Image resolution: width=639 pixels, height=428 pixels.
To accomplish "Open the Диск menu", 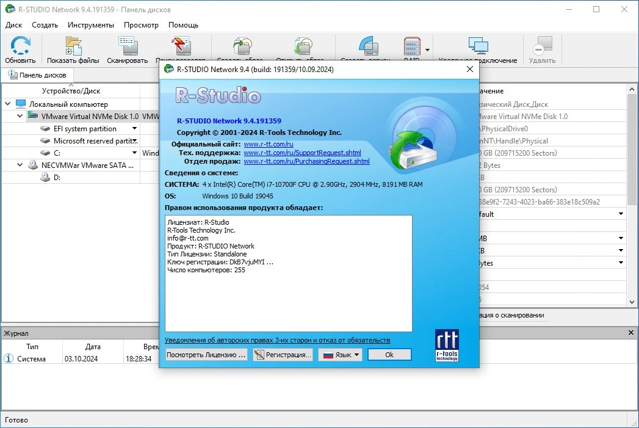I will [14, 25].
